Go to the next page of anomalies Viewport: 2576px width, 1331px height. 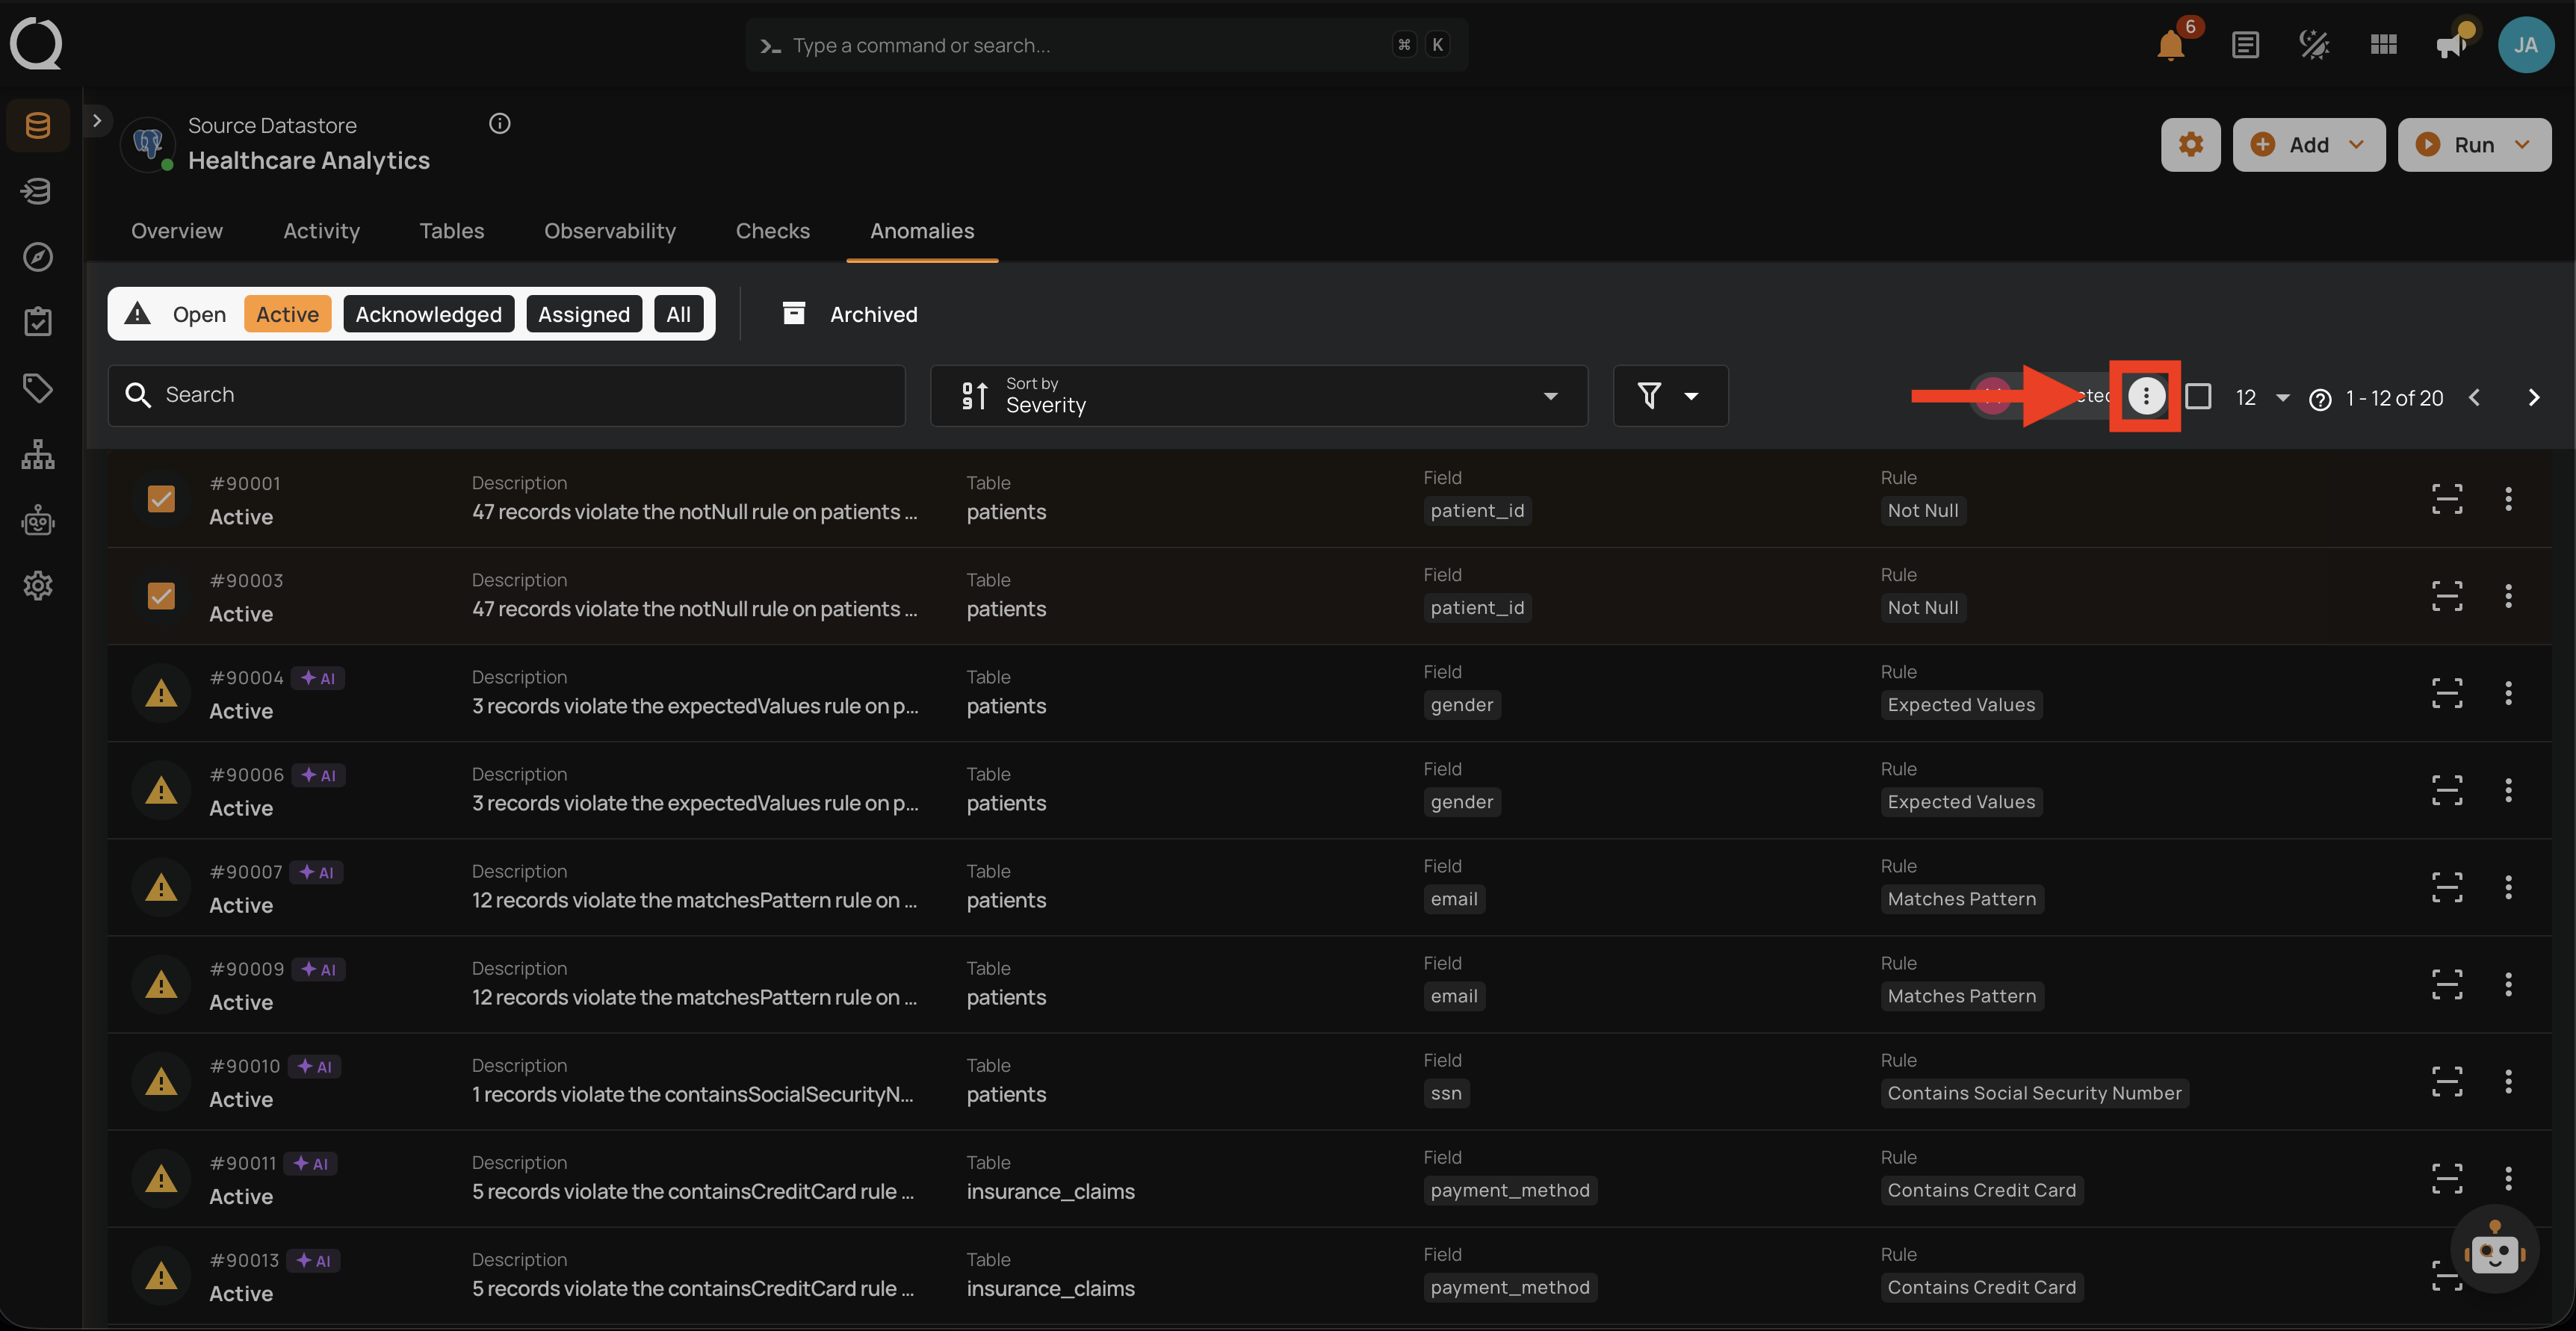[2533, 398]
